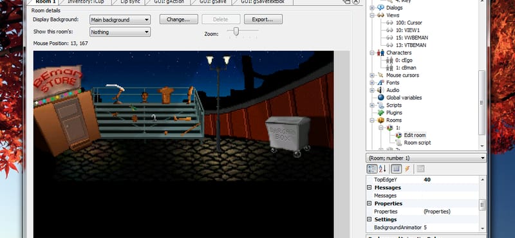Switch to the Inventory: iCup tab
Viewport: 515px width, 238px height.
[85, 2]
